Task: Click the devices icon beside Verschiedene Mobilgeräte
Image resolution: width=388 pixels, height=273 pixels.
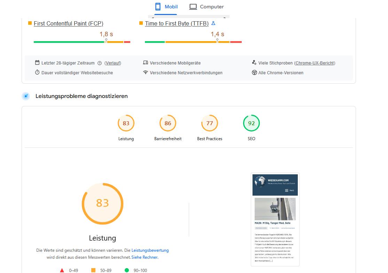Action: 146,63
